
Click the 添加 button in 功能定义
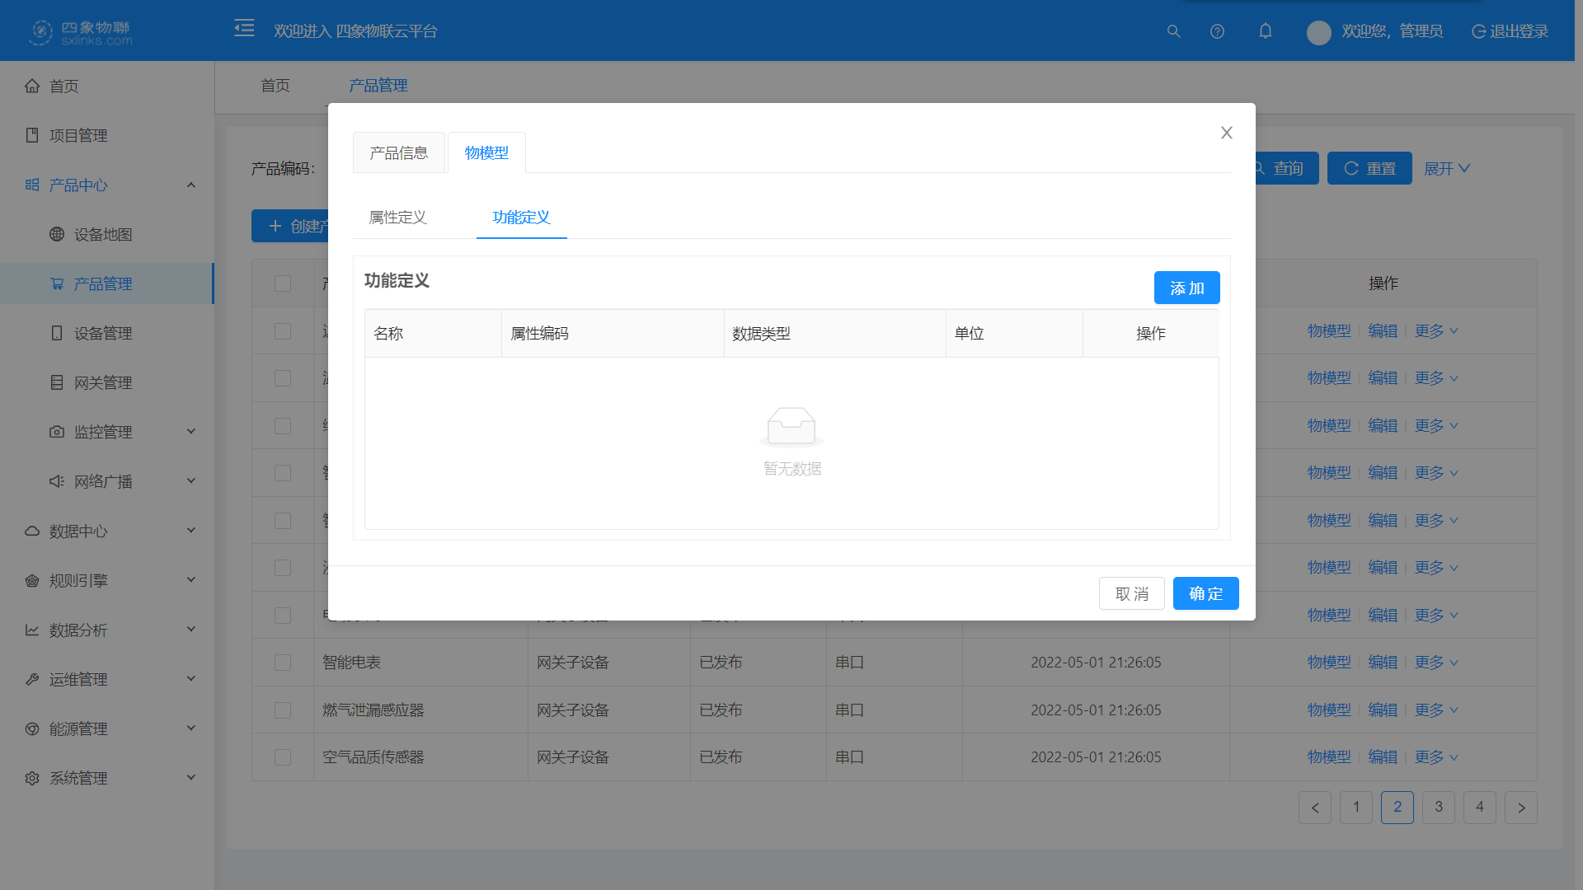(1186, 288)
